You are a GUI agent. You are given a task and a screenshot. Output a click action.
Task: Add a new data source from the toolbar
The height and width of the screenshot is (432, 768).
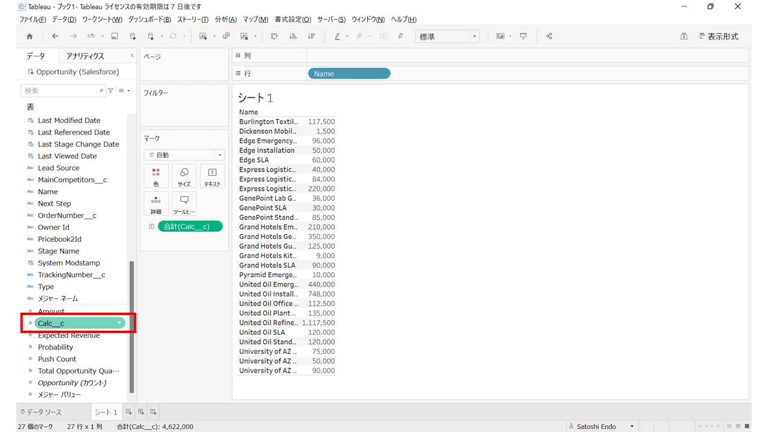pyautogui.click(x=133, y=37)
